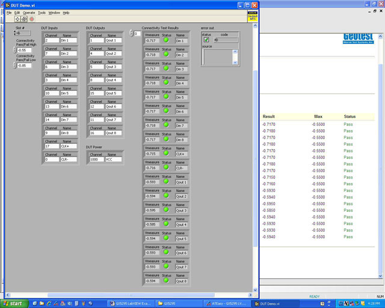Click the green Status LED for Din 6

[166, 111]
